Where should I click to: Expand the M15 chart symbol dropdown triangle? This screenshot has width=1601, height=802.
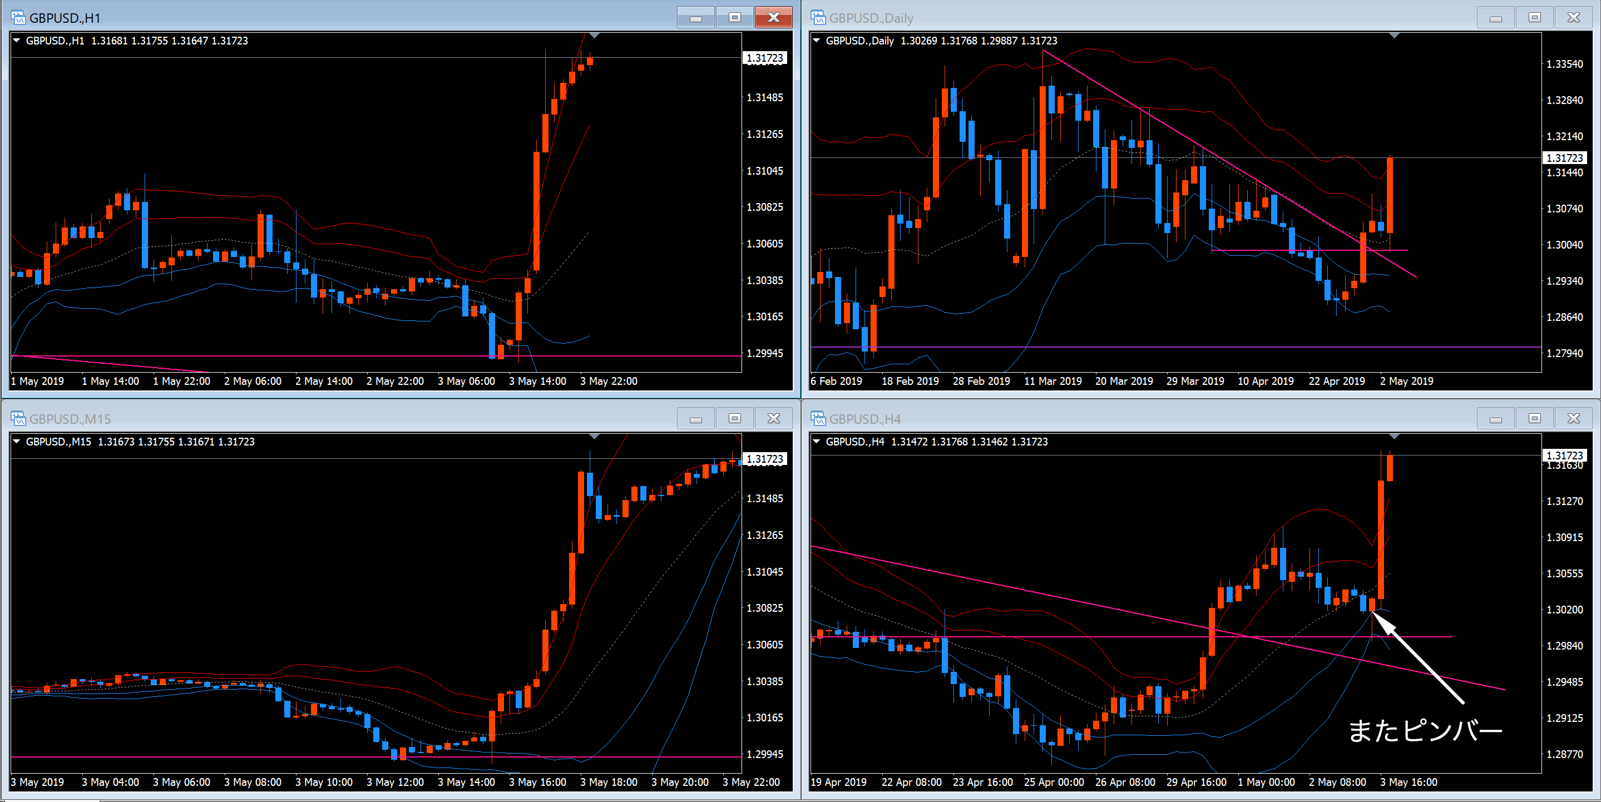tap(17, 442)
